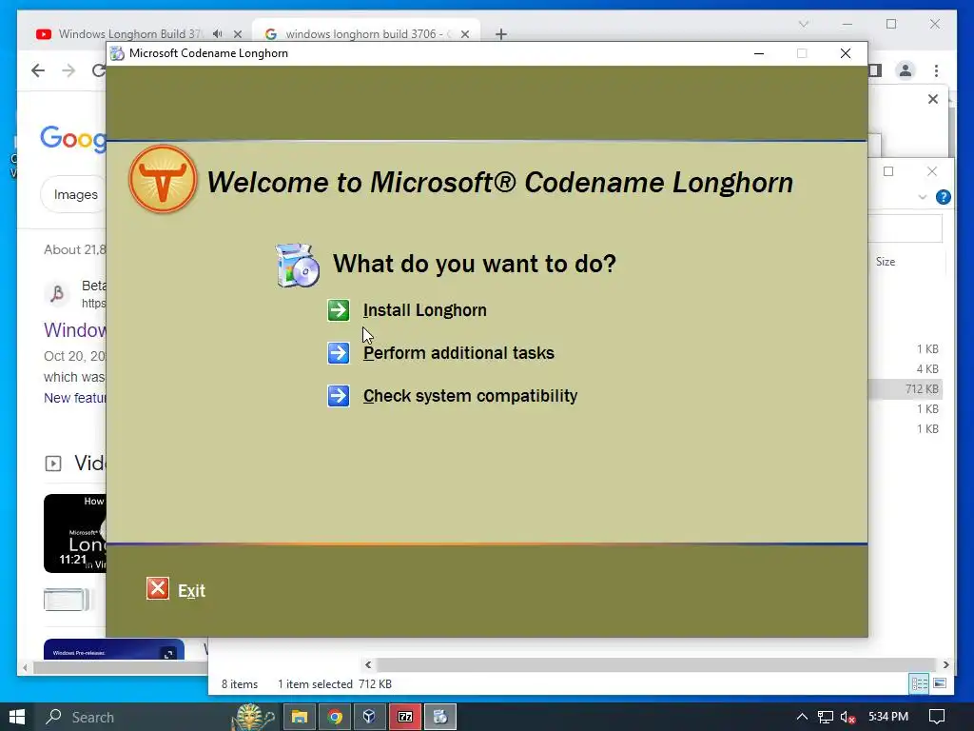Choose Install Longhorn
This screenshot has height=731, width=974.
tap(425, 310)
